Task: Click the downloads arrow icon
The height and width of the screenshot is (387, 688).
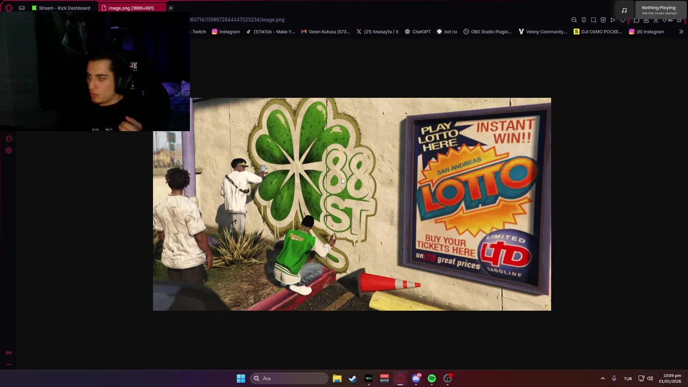Action: click(x=656, y=20)
